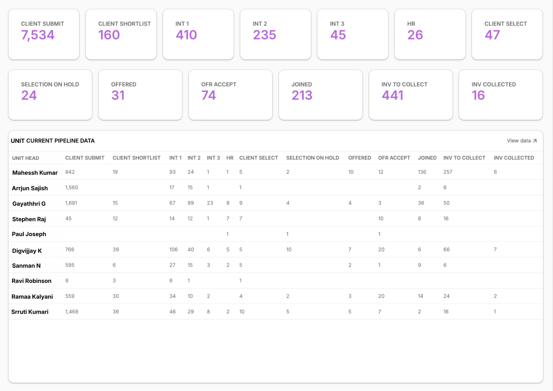Image resolution: width=553 pixels, height=391 pixels.
Task: Click the INT 3 table column header
Action: [x=213, y=158]
